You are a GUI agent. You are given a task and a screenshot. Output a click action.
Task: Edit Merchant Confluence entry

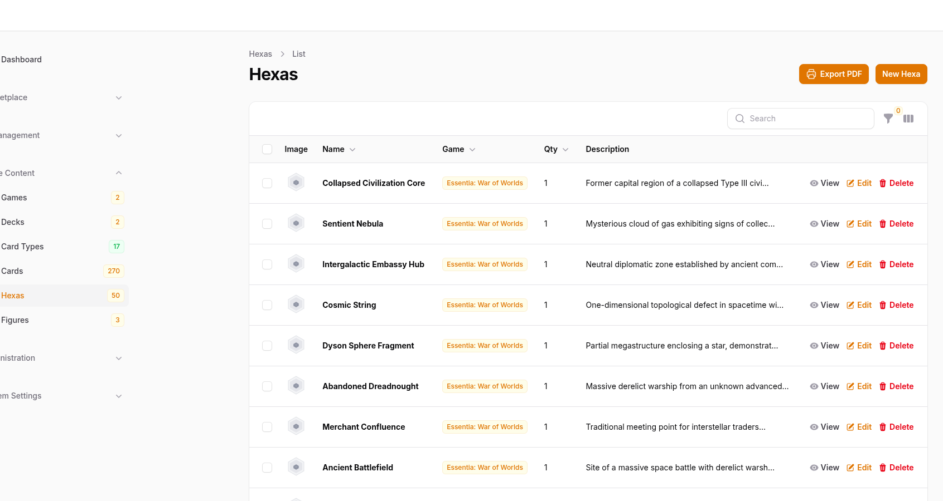859,427
